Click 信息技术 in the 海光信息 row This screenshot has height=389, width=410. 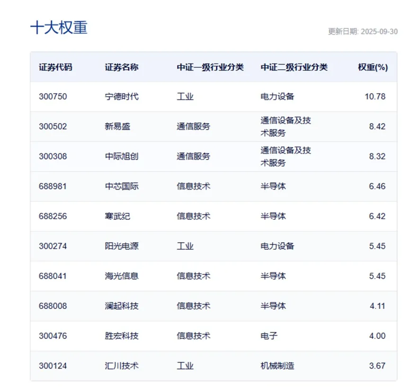coord(194,276)
